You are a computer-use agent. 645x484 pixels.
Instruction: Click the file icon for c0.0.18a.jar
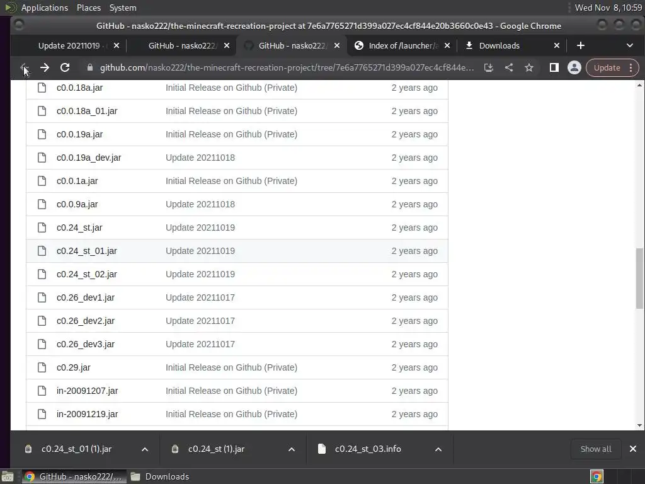[x=42, y=88]
